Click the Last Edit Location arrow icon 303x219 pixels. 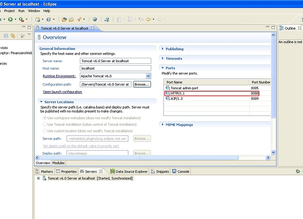141,19
